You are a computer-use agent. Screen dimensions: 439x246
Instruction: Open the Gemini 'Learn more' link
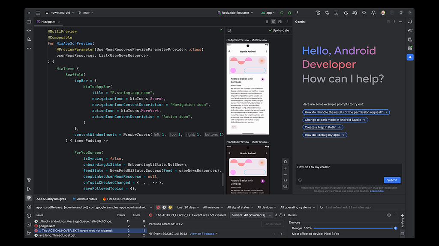[377, 191]
